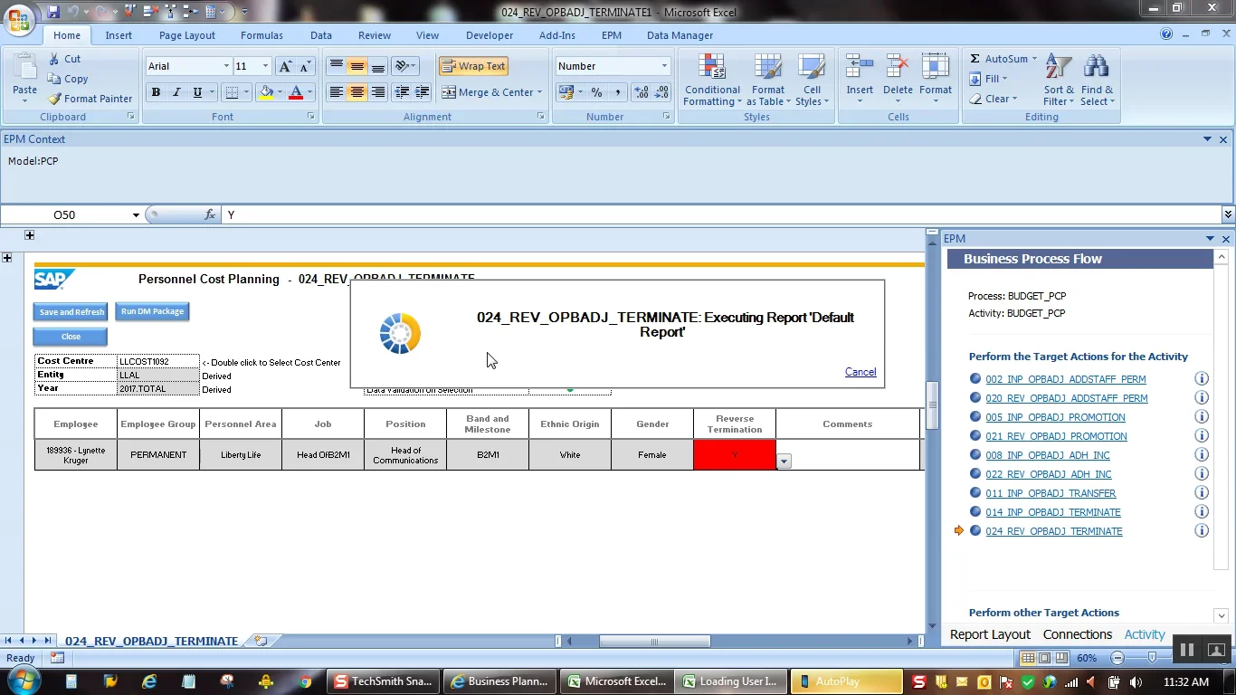Open Format as Table gallery
1236x695 pixels.
tap(767, 80)
